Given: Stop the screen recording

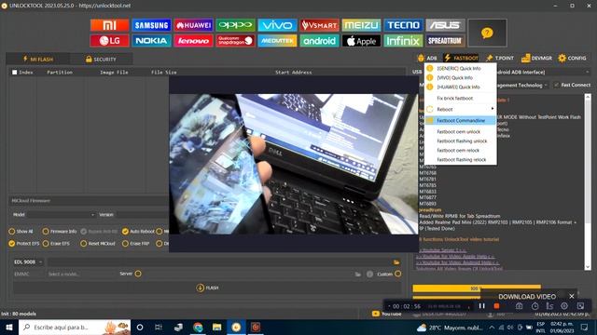Looking at the screenshot, I should click(496, 306).
